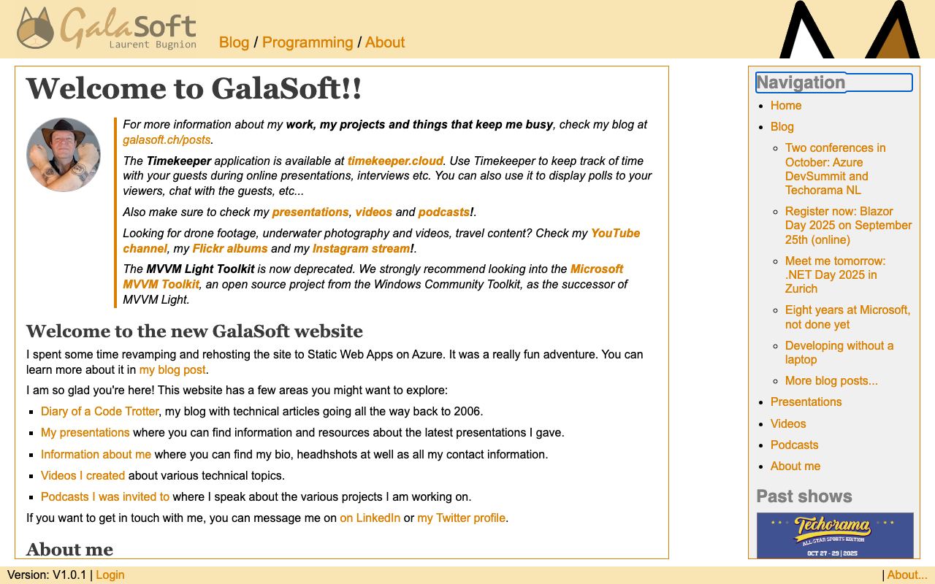The image size is (935, 584).
Task: Open 'Eight years at Microsoft' post
Action: click(847, 317)
